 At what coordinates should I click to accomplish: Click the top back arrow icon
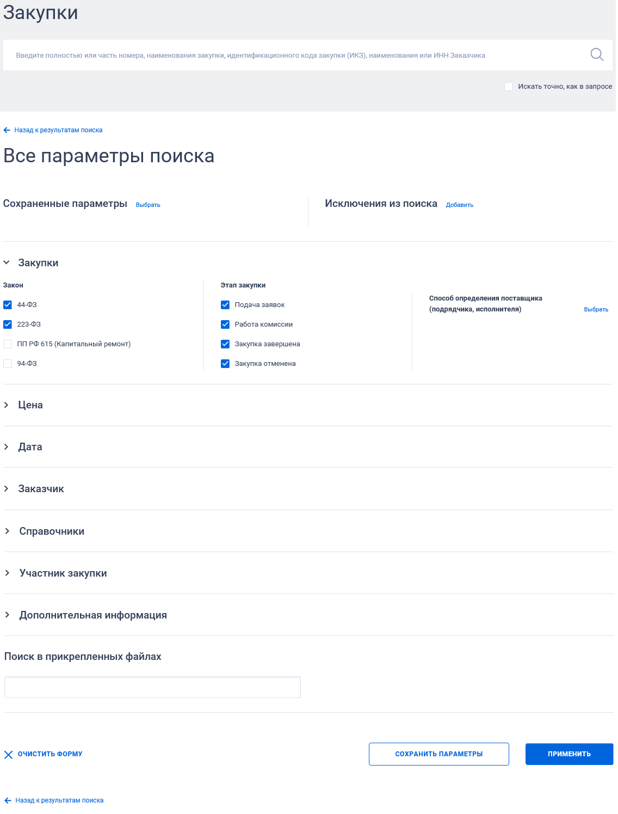pos(7,130)
